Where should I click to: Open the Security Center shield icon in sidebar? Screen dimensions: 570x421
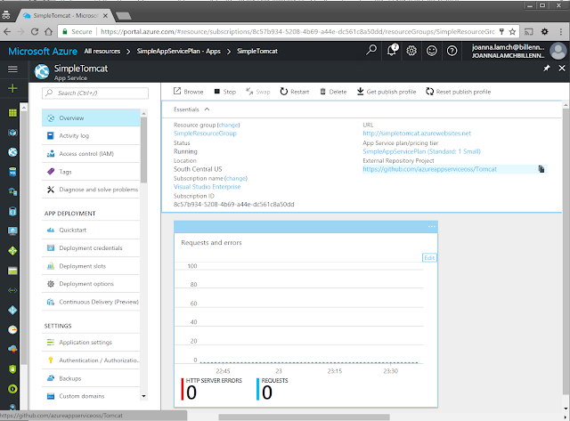[x=12, y=369]
